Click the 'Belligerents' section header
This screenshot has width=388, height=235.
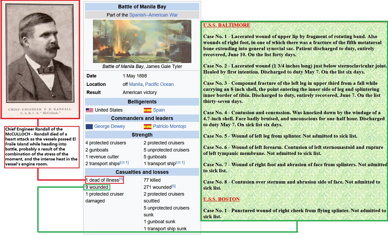pyautogui.click(x=142, y=102)
